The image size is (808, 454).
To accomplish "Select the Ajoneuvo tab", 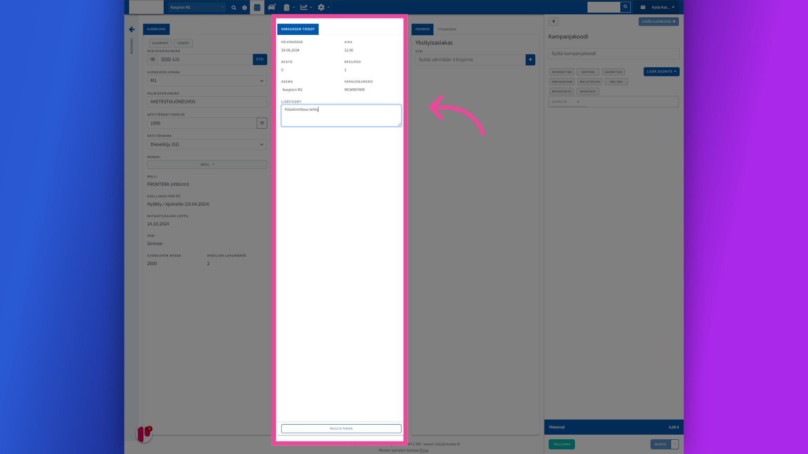I will [x=156, y=29].
